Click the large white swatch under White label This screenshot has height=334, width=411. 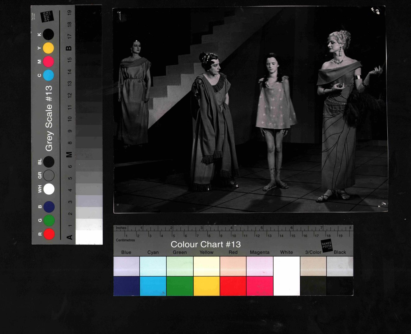(x=286, y=276)
